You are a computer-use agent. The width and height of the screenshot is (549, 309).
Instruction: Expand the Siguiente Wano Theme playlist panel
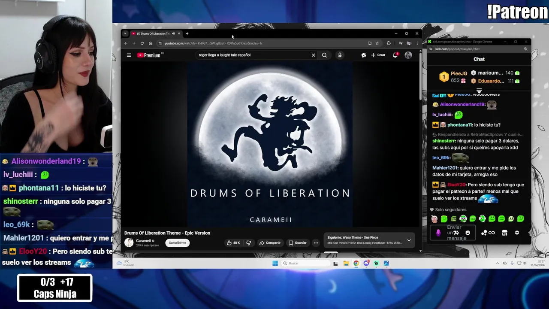click(x=409, y=240)
